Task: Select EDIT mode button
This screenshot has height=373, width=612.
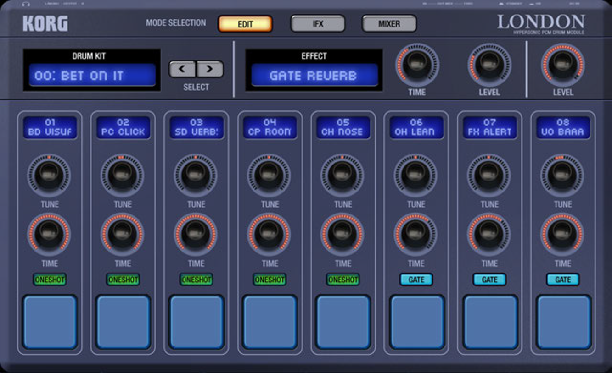Action: click(245, 24)
